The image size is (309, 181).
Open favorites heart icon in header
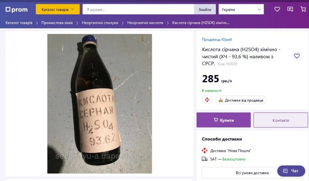tap(277, 9)
